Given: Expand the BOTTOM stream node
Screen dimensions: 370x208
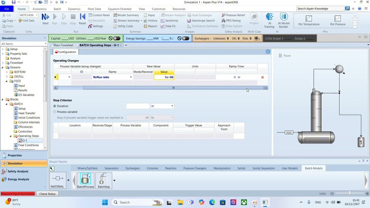Looking at the screenshot, I should point(7,72).
